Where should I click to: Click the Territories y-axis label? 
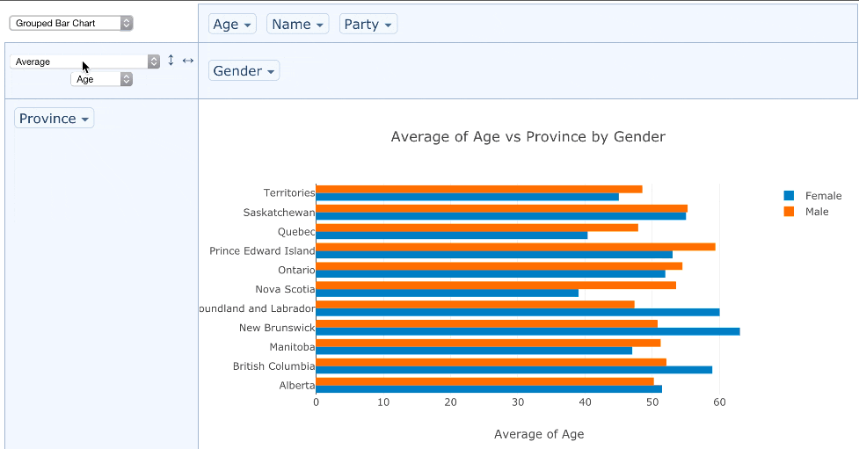pos(289,193)
